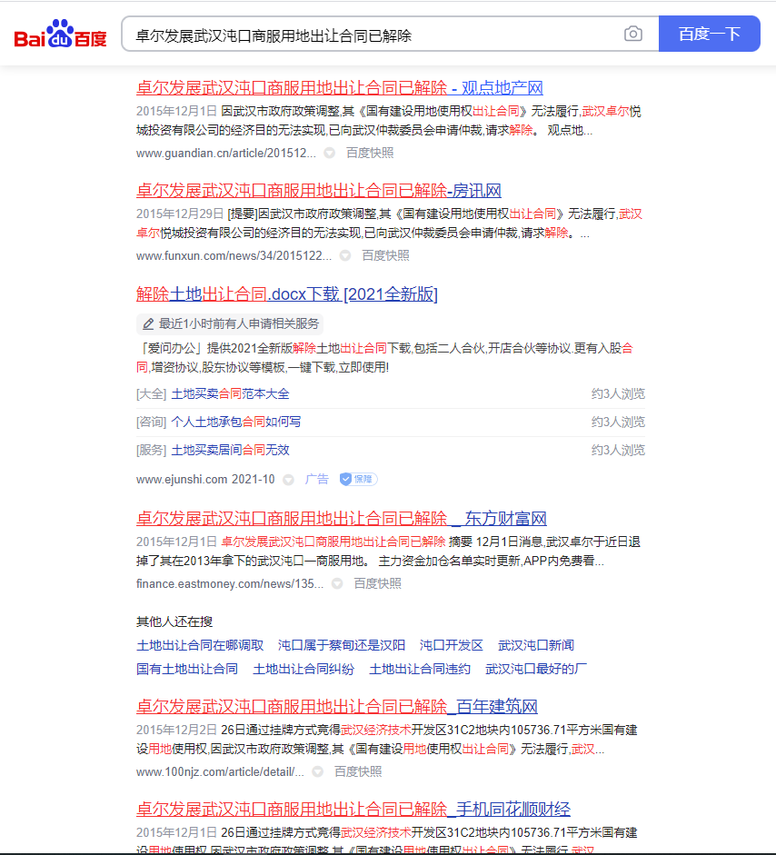Click the [服务] tag label

tap(151, 451)
